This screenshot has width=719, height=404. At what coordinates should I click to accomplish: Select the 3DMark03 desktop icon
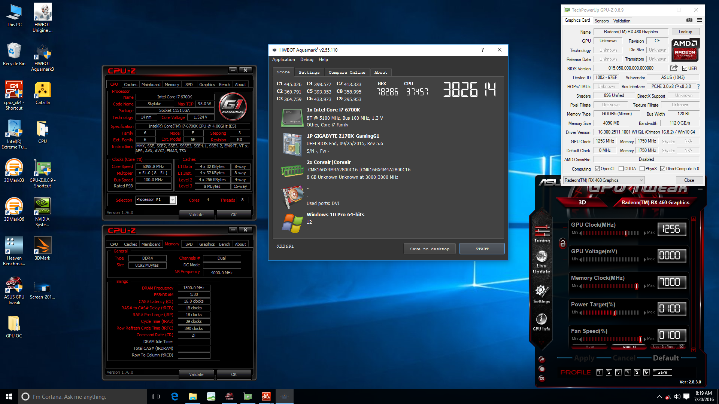coord(14,171)
